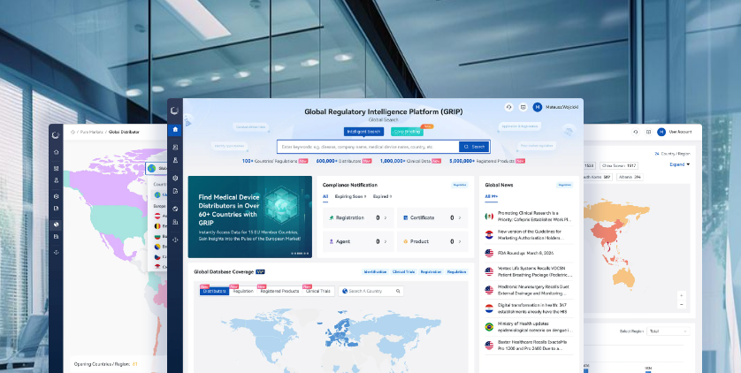Select the Registered Products coverage tab

[279, 292]
